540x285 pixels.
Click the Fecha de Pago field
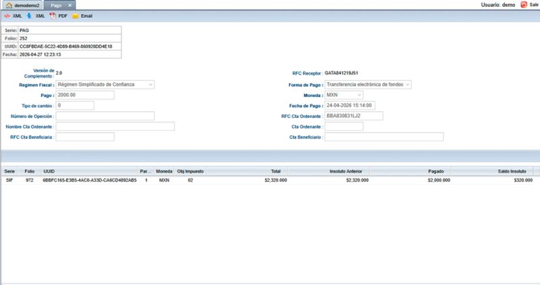click(350, 106)
